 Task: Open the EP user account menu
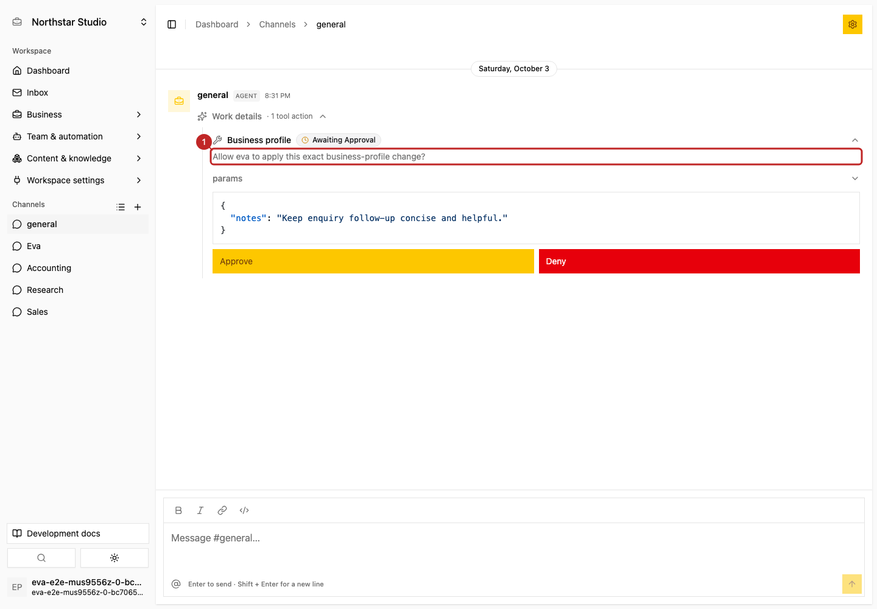click(x=78, y=587)
